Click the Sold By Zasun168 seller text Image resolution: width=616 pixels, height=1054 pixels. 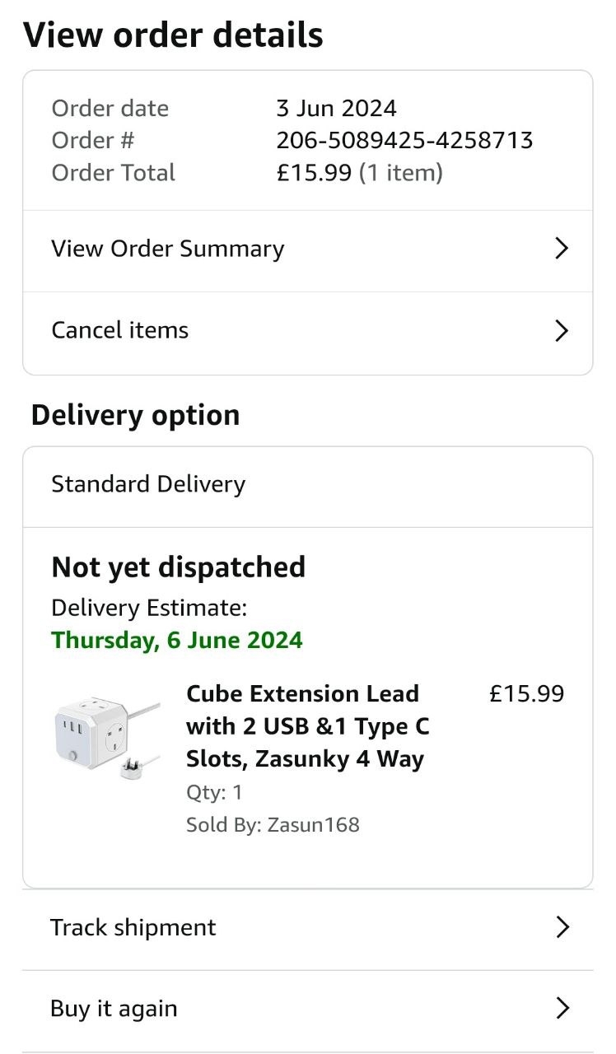[x=273, y=825]
